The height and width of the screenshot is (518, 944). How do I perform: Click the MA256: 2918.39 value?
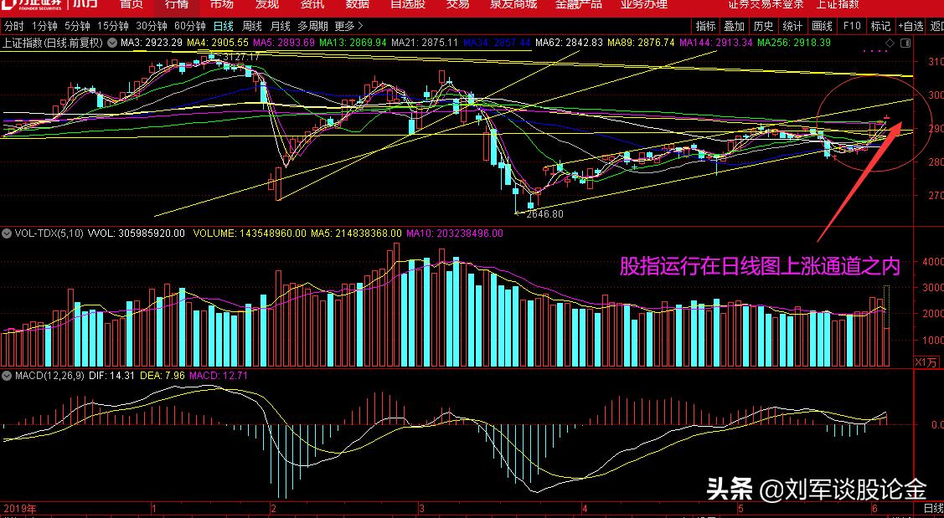794,43
